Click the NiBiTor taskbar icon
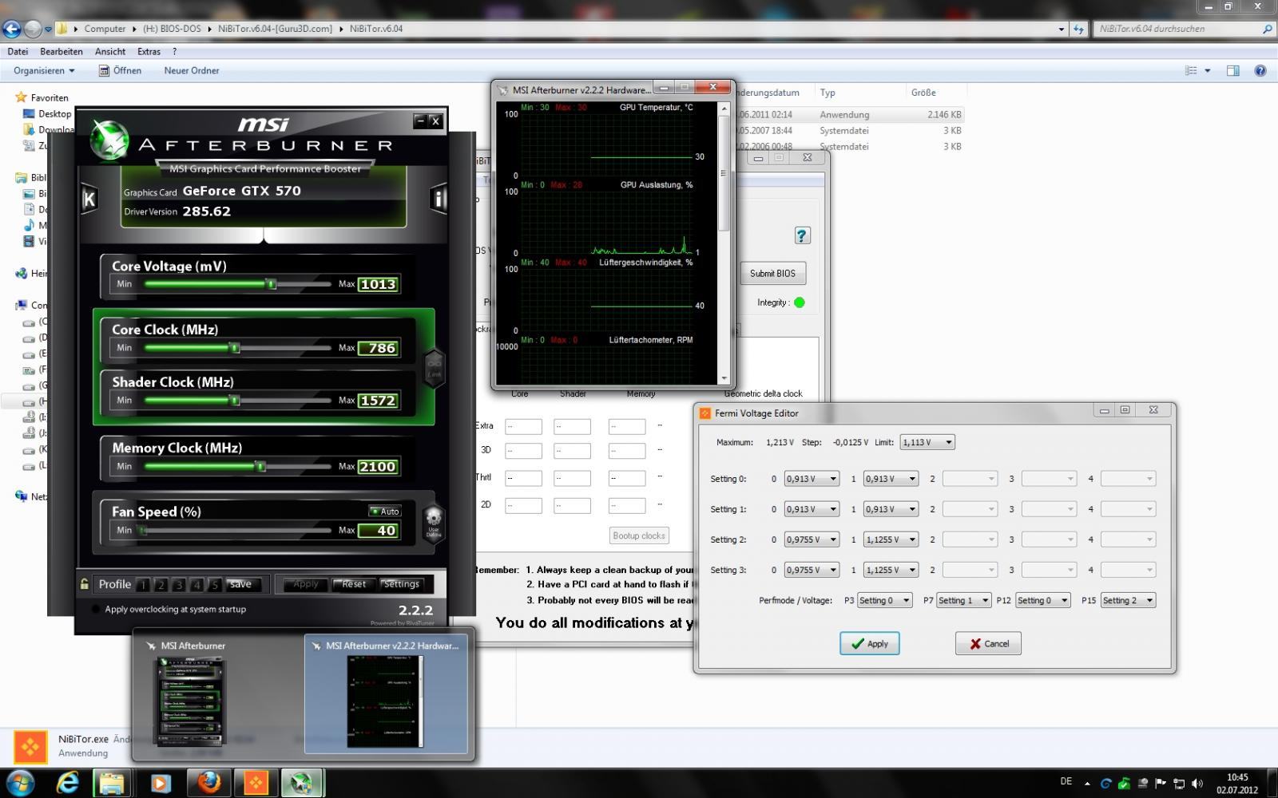This screenshot has height=798, width=1278. (256, 783)
